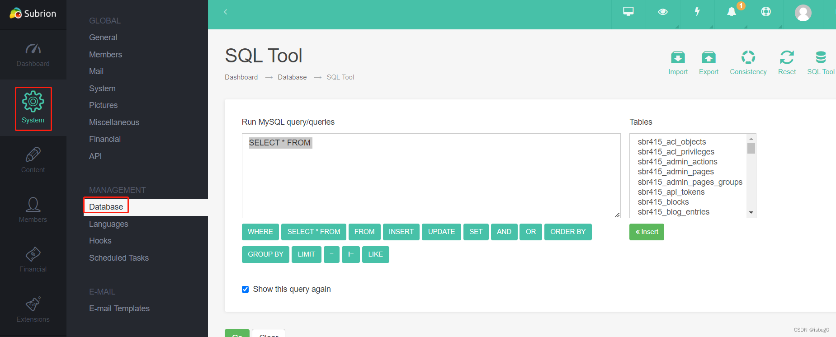Click the SET keyword button
This screenshot has width=836, height=337.
click(476, 232)
